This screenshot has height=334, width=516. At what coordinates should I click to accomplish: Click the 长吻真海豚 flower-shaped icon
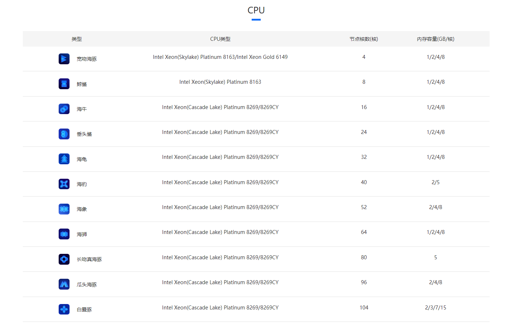tap(64, 259)
